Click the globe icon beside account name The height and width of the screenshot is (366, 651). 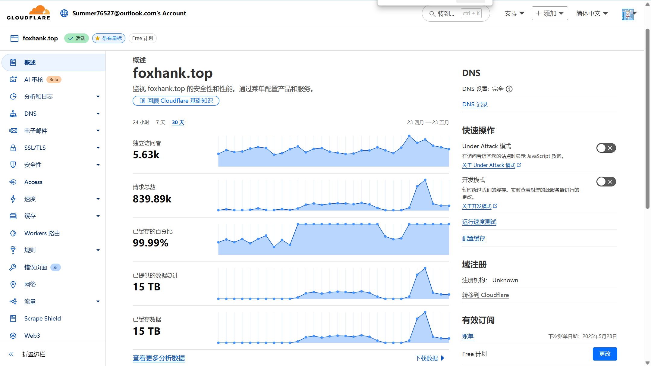pos(64,13)
